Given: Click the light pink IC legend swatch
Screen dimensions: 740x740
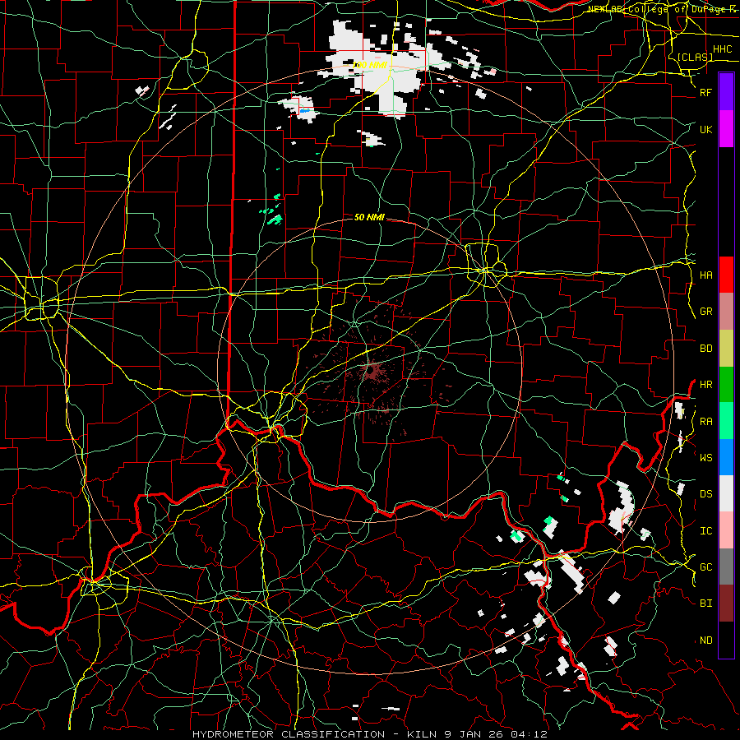Looking at the screenshot, I should pyautogui.click(x=726, y=530).
